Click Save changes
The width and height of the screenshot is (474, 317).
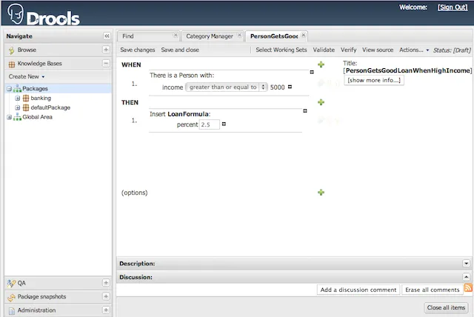click(x=138, y=50)
